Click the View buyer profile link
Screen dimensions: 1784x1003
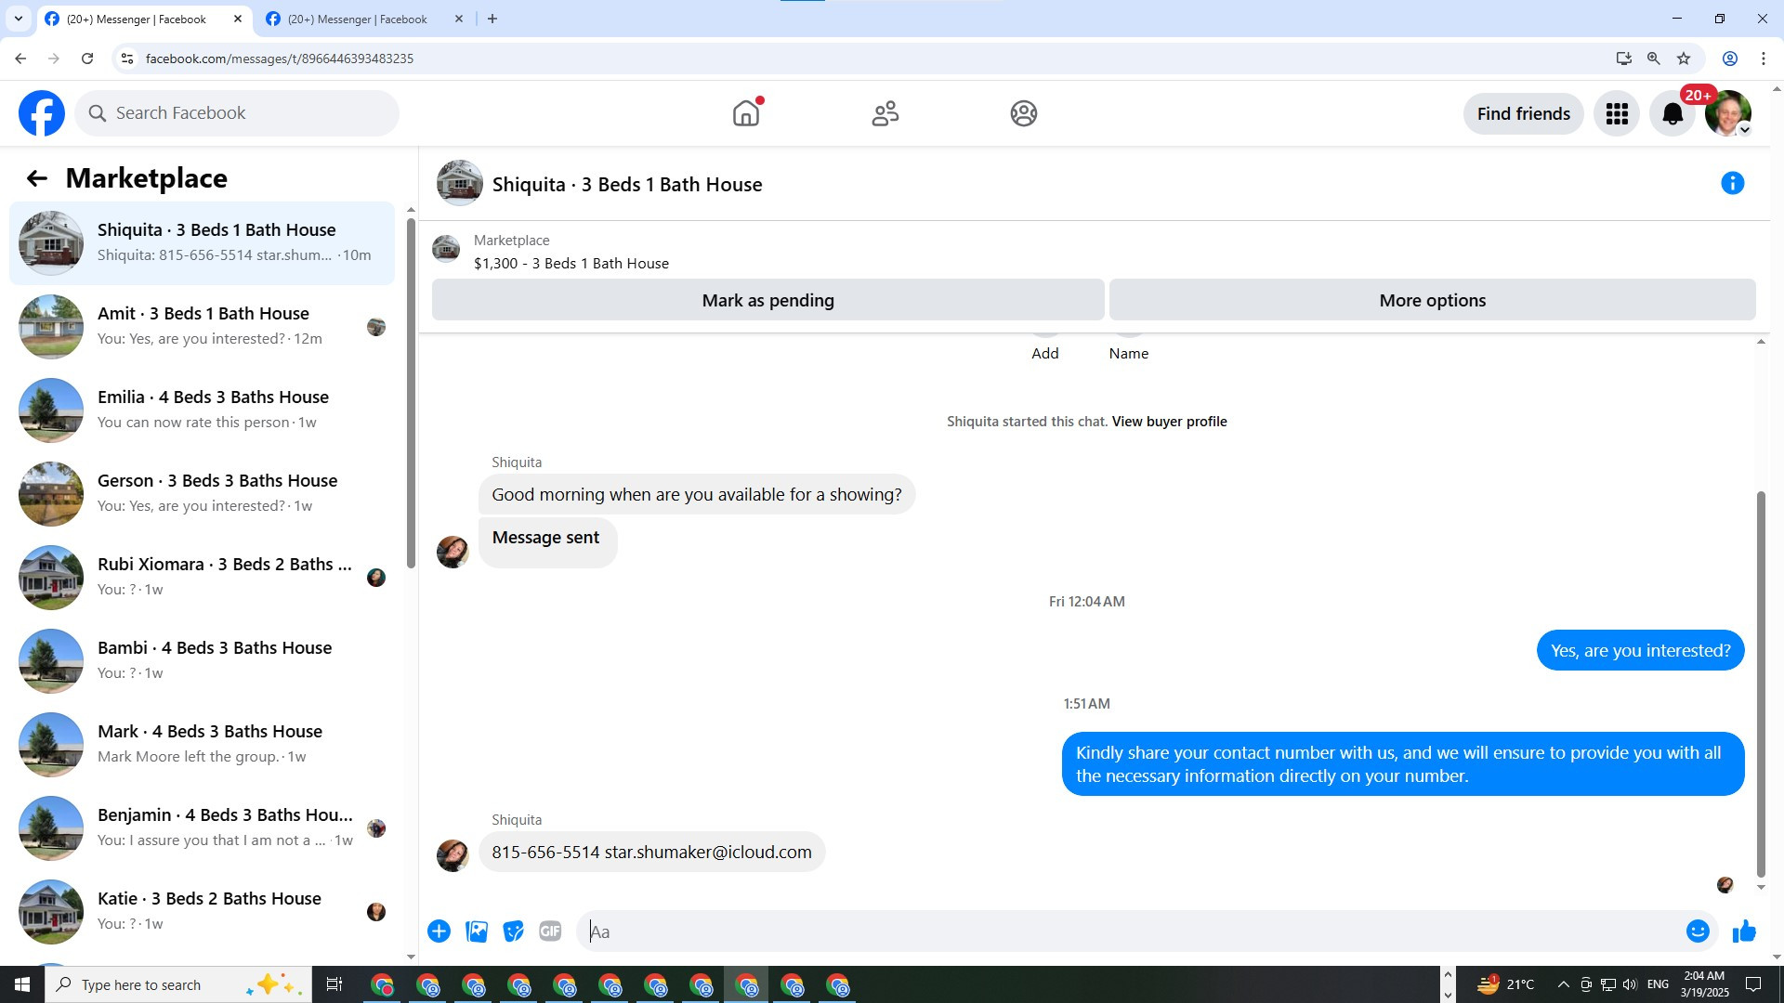[1169, 422]
